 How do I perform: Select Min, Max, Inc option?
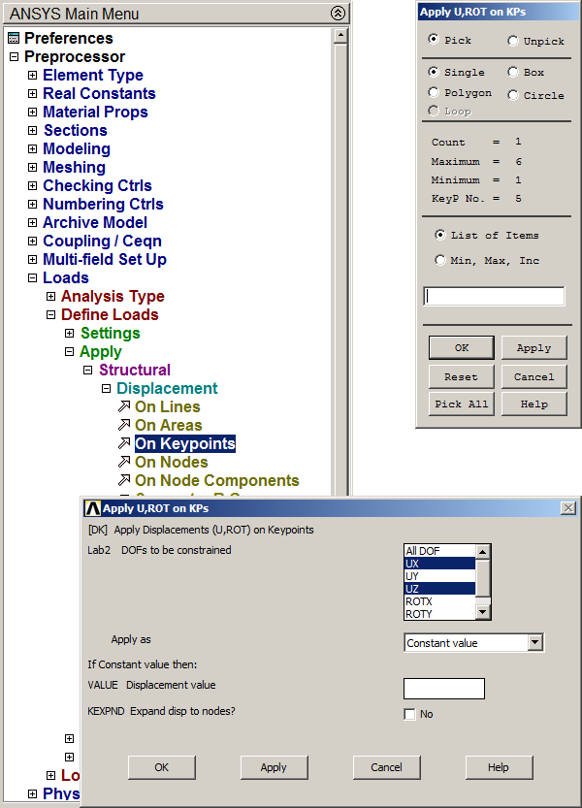[x=439, y=260]
